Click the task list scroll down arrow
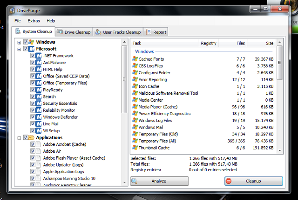Viewport: 298px width, 200px height. (x=279, y=151)
